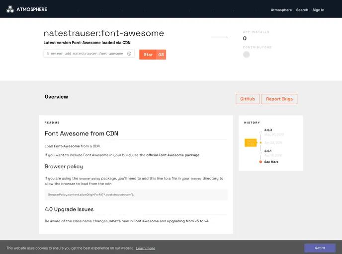Click the natestrauser:font-awesome title
The height and width of the screenshot is (254, 342).
point(103,33)
